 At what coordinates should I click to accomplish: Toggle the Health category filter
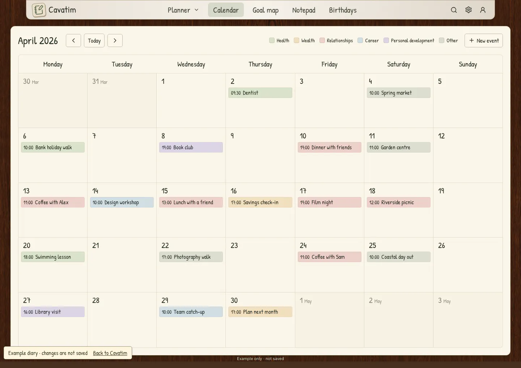point(279,40)
